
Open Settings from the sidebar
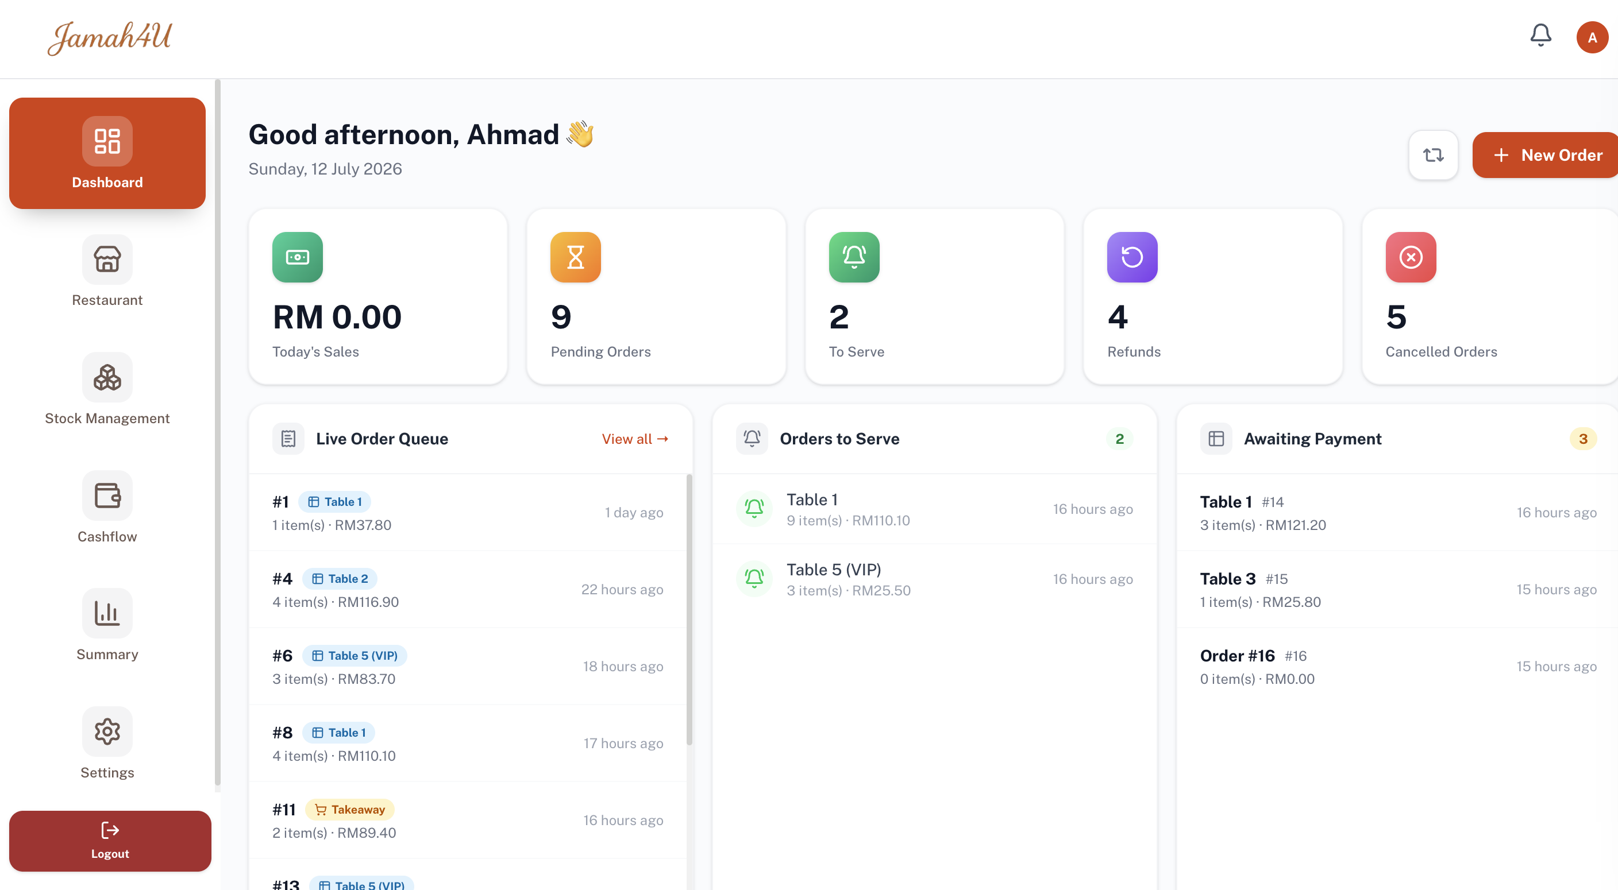point(107,743)
